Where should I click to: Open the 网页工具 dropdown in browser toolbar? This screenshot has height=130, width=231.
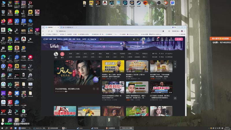tap(176, 31)
